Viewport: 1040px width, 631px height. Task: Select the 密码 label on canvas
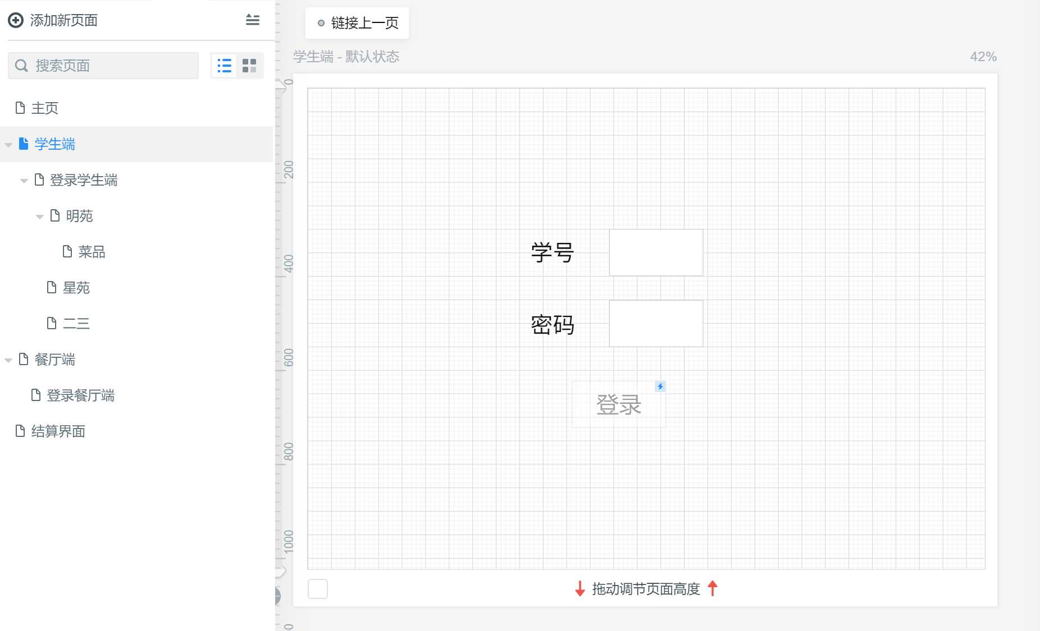[x=553, y=324]
